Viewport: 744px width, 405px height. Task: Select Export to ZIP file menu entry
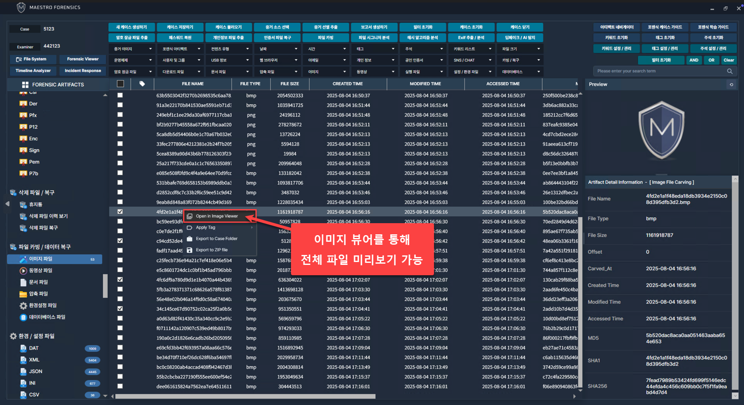click(x=212, y=250)
